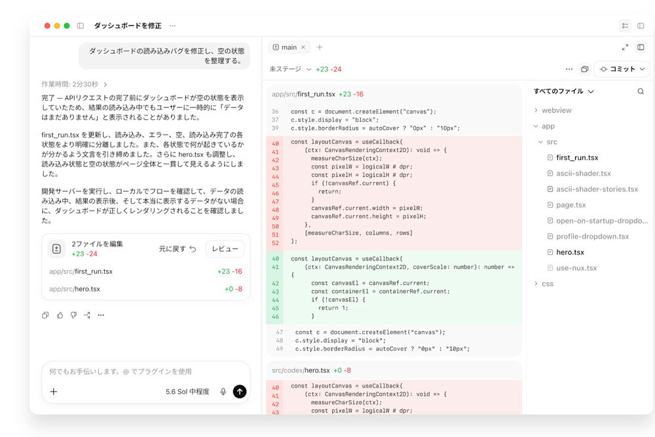This screenshot has width=655, height=437.
Task: Open open-on-startup-dropdo... file in tree
Action: coord(597,221)
